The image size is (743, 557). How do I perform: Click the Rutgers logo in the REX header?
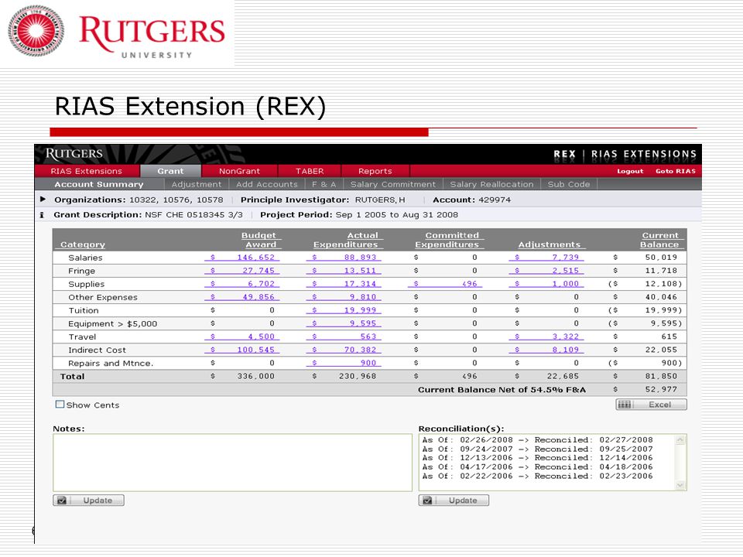coord(74,154)
